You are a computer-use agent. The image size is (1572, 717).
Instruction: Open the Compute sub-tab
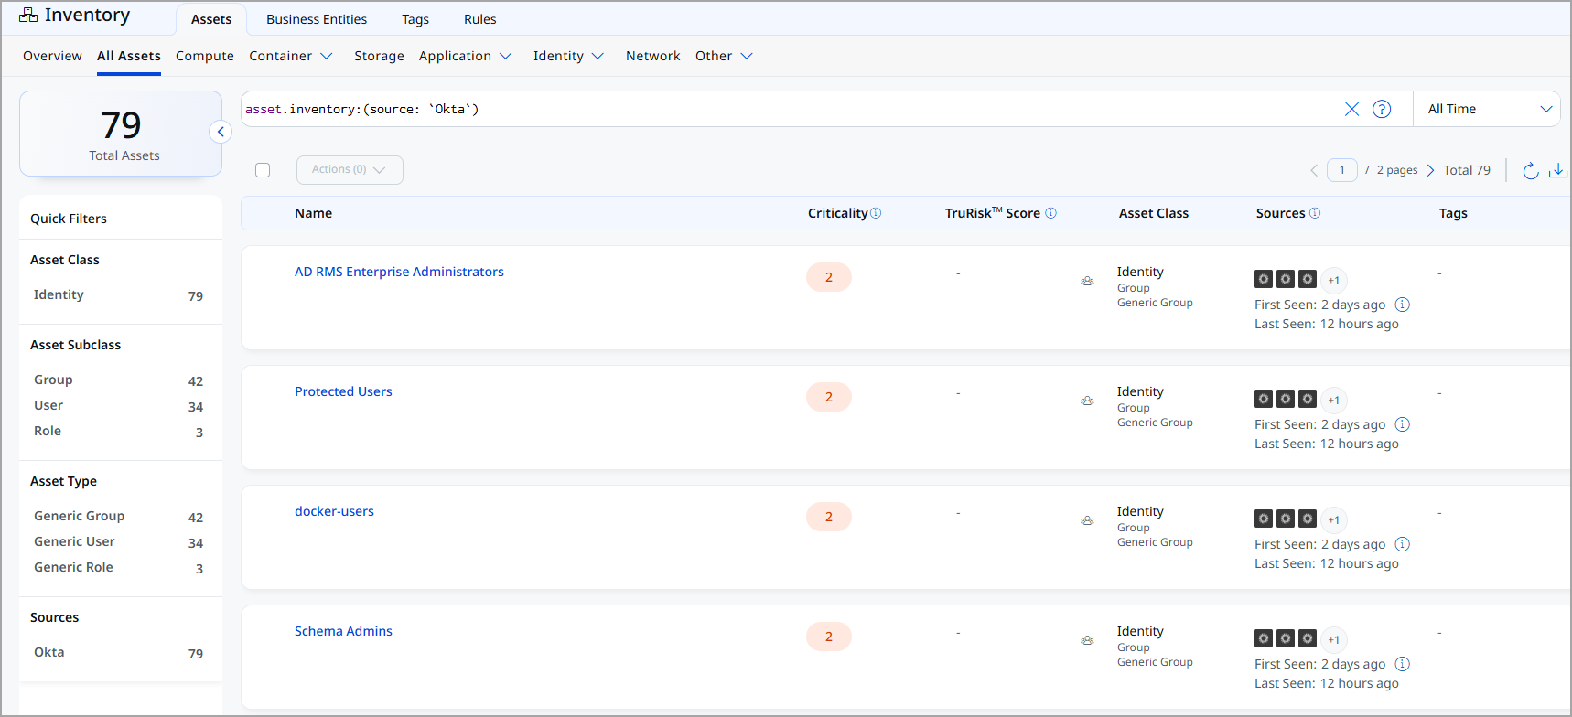click(x=205, y=56)
